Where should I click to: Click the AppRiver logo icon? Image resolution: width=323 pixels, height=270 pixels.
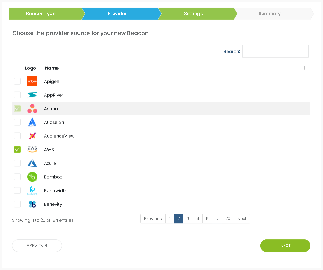32,95
